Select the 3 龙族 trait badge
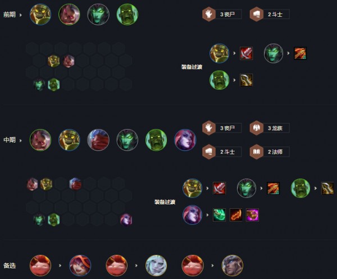The height and width of the screenshot is (279, 337). (270, 128)
